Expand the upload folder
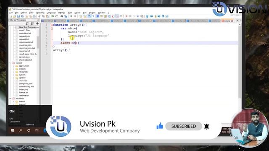Screen dimensions: 269x151 (13, 78)
